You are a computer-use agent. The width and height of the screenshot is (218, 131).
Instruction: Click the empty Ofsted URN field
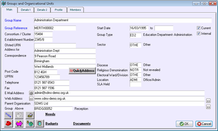point(55,45)
